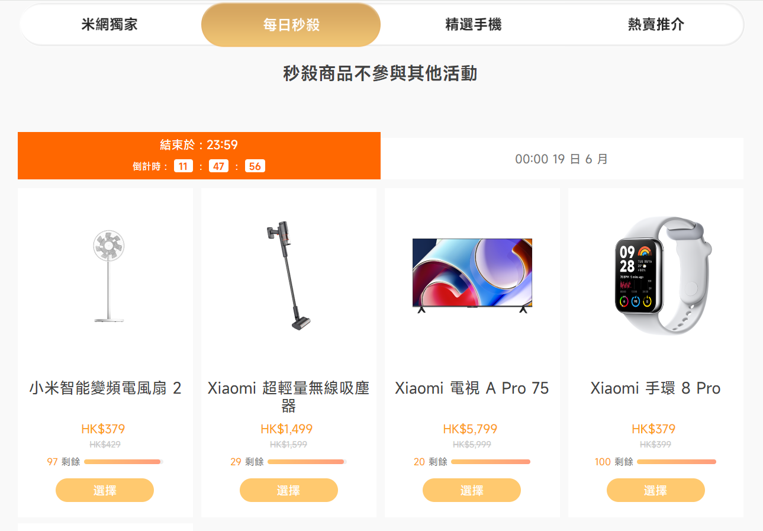Click the Xiaomi TV A Pro 75 image
Image resolution: width=763 pixels, height=531 pixels.
pos(472,275)
